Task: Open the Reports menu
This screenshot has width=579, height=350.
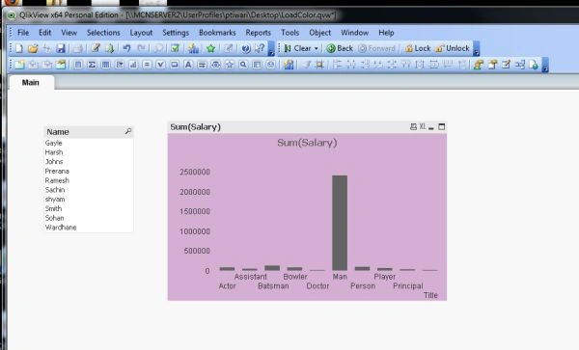Action: (x=258, y=33)
